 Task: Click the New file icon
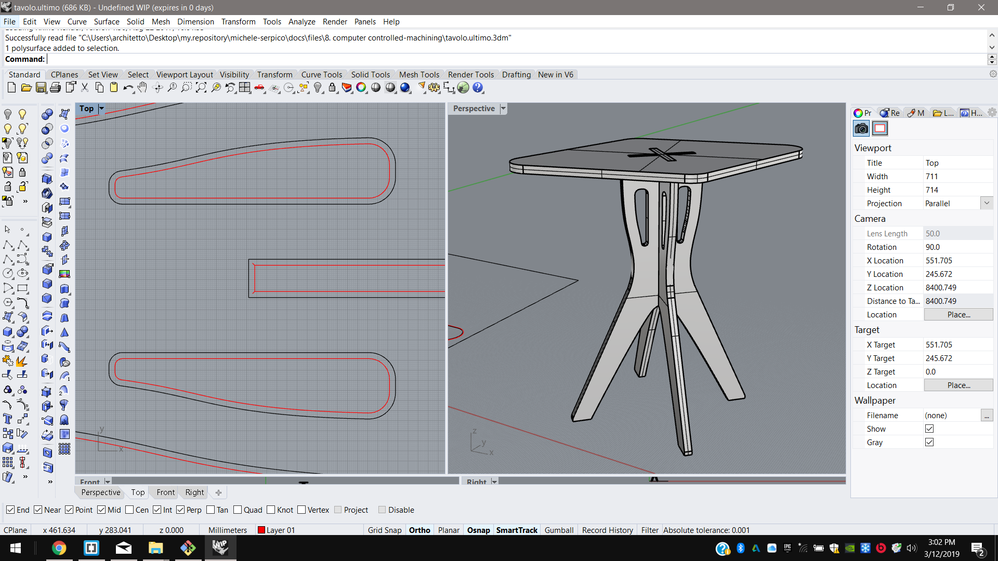pos(11,88)
